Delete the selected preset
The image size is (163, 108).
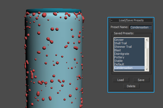(131, 86)
